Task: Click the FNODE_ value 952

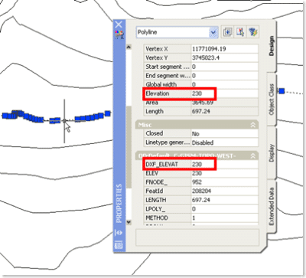Action: pyautogui.click(x=197, y=182)
